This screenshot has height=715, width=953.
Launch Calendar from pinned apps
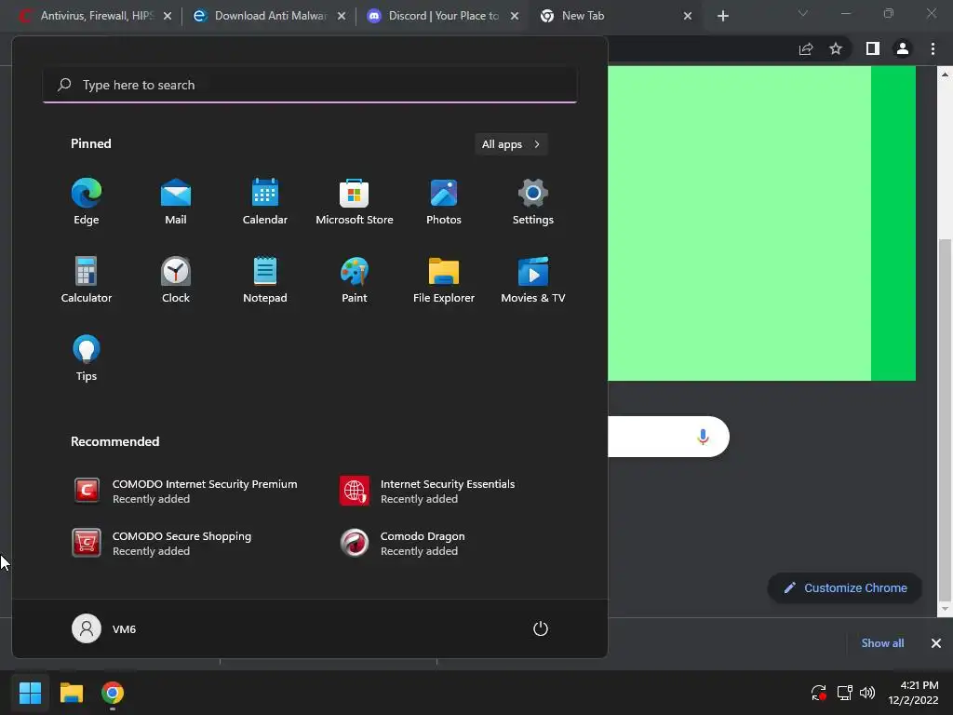pos(265,202)
